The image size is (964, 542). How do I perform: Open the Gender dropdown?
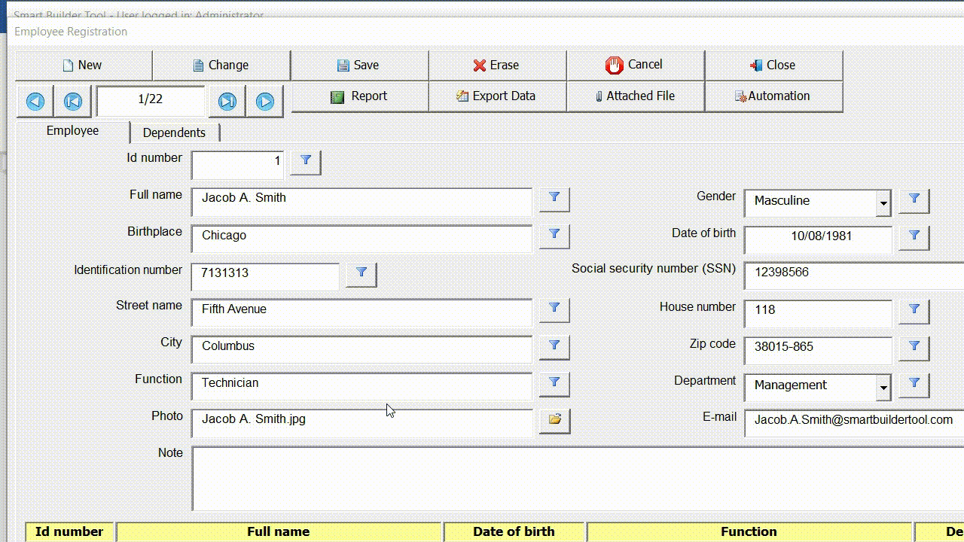tap(882, 202)
